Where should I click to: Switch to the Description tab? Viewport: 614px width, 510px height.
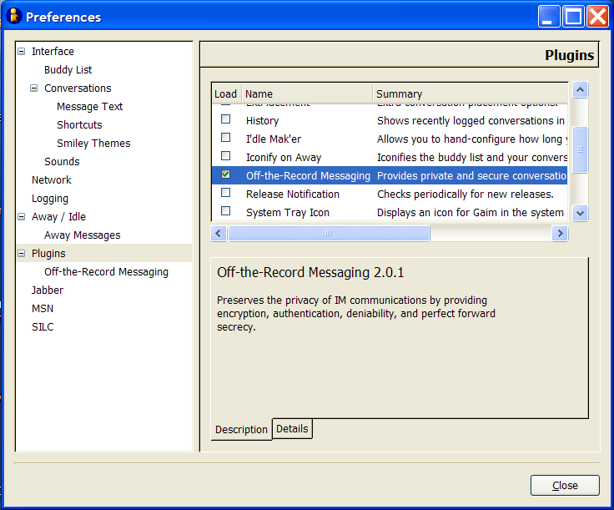[241, 430]
